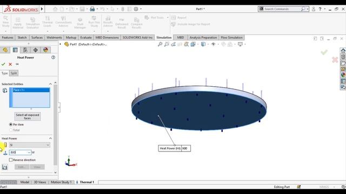
Task: Click the Print icon in top toolbar
Action: 92,9
